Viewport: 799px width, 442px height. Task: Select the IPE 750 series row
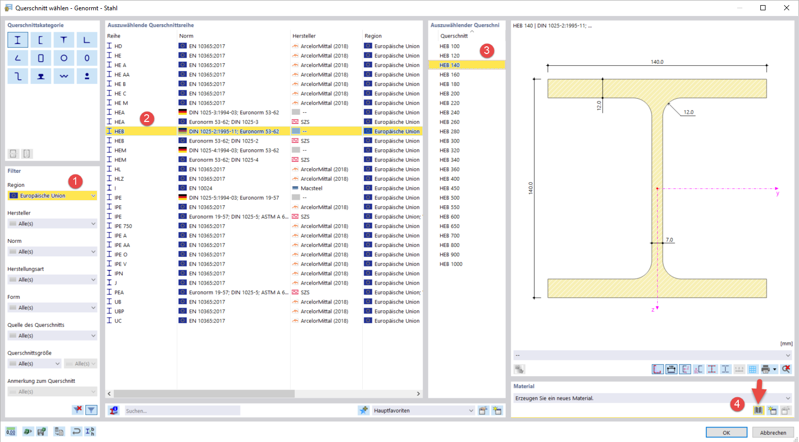[264, 226]
